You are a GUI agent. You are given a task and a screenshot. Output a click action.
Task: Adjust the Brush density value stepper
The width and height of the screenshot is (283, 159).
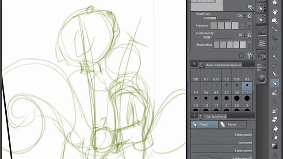click(245, 35)
